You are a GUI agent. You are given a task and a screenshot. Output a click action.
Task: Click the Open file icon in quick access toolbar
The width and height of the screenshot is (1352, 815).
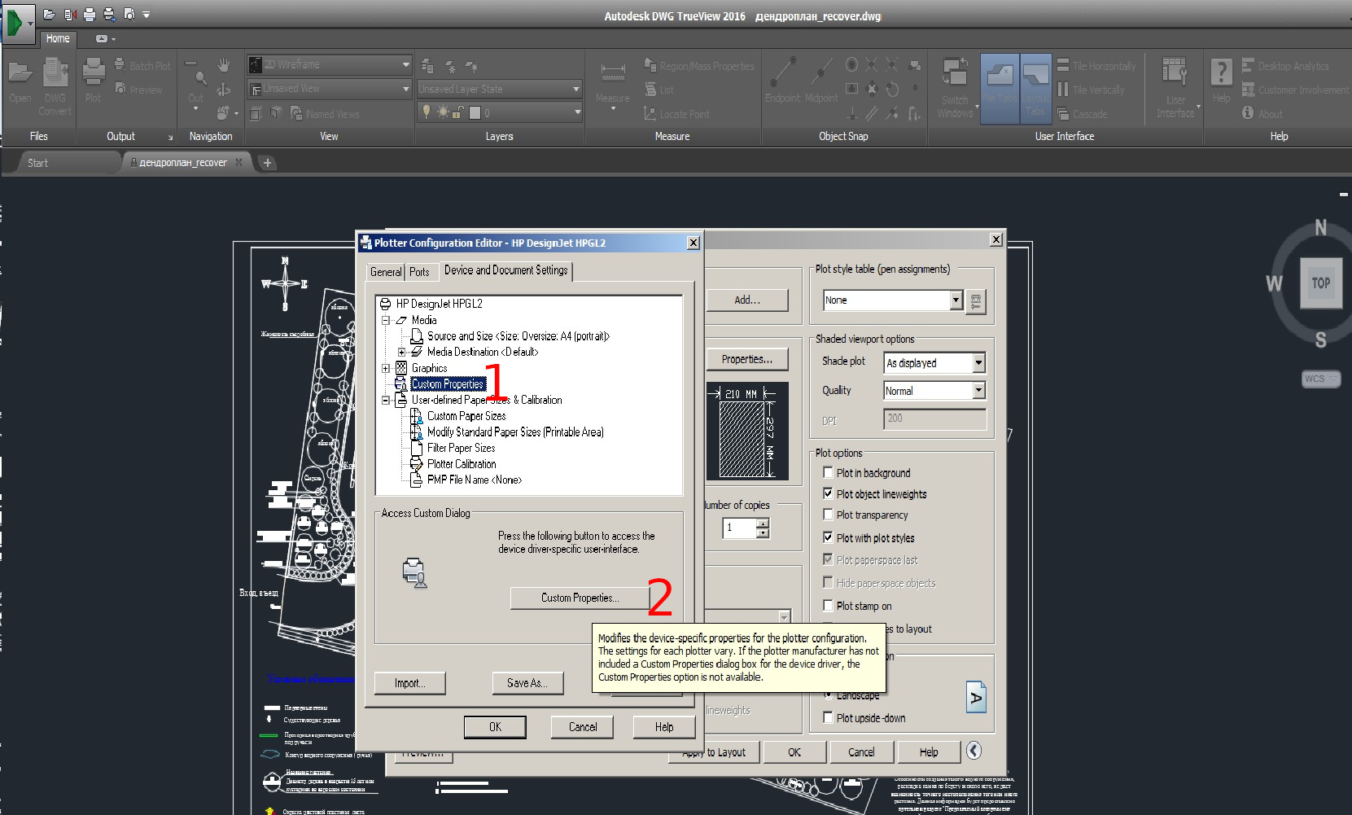coord(50,15)
